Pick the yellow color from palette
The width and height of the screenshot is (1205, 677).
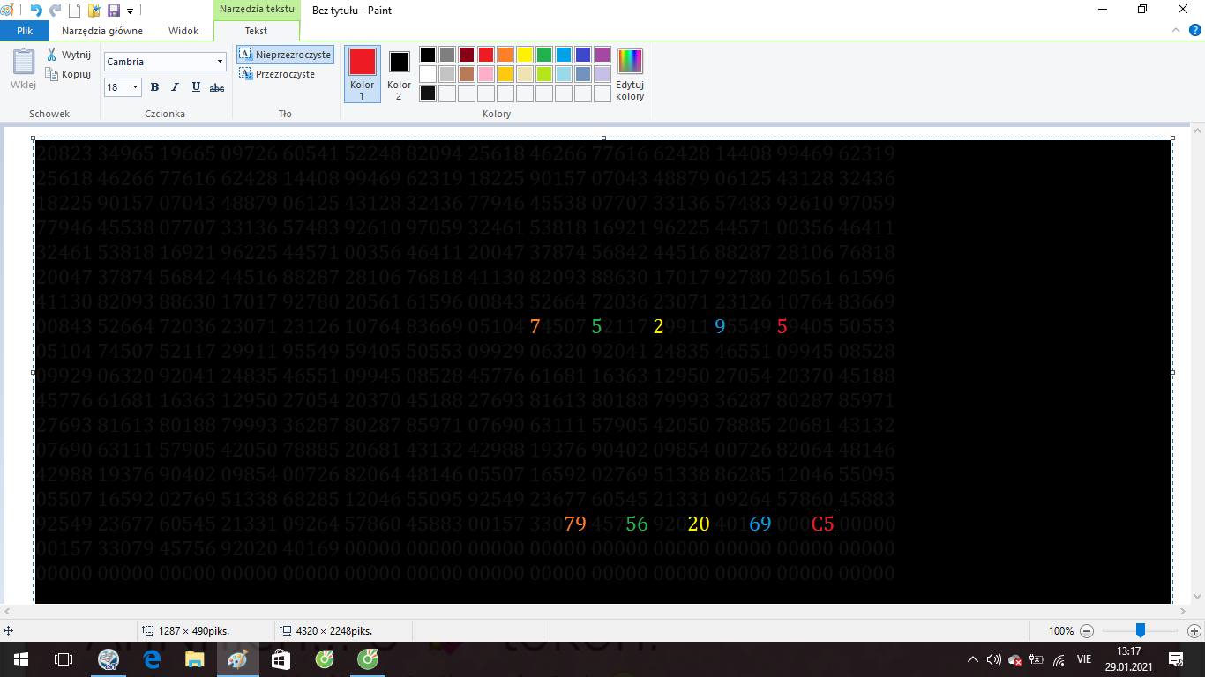(x=524, y=55)
